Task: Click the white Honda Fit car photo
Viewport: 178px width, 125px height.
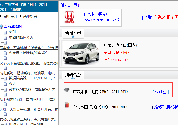Action: pyautogui.click(x=81, y=53)
